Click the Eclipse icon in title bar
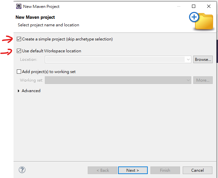This screenshot has width=218, height=178. pyautogui.click(x=19, y=6)
